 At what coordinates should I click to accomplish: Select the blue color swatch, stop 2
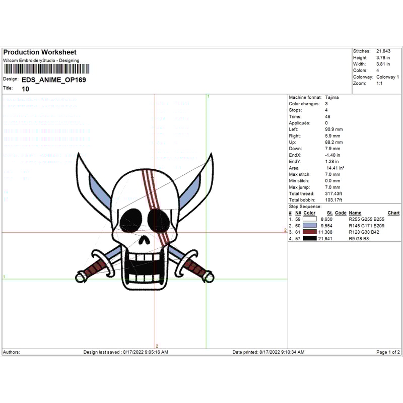coord(309,226)
